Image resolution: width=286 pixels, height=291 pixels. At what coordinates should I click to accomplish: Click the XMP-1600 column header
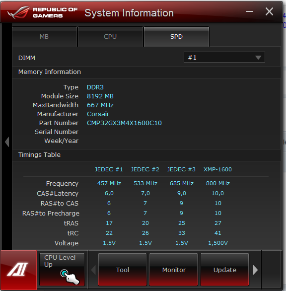[217, 169]
